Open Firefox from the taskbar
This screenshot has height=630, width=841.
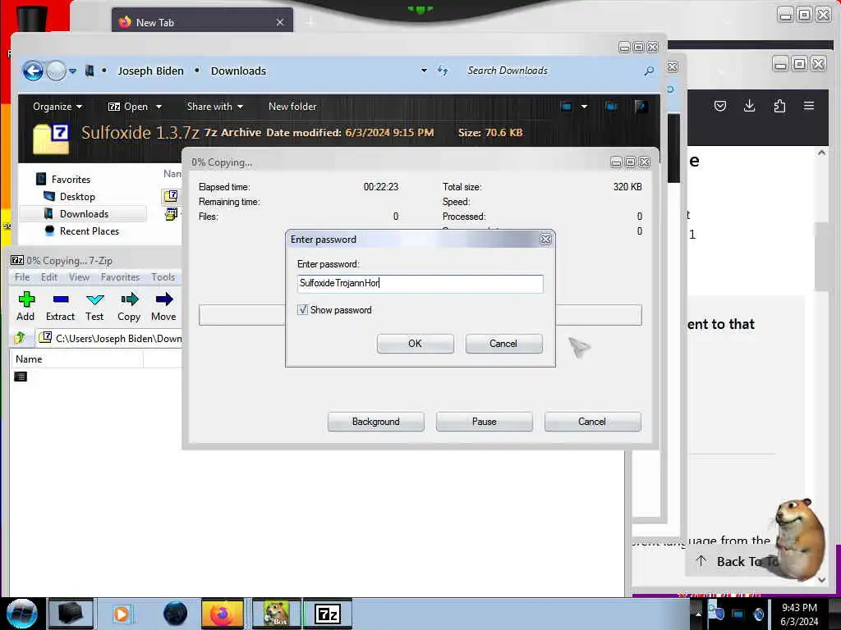point(222,614)
